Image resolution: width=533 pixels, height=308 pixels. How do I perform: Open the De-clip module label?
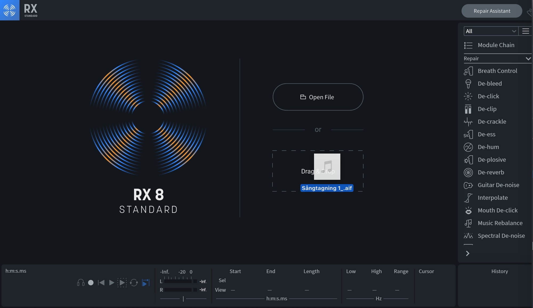click(x=487, y=109)
